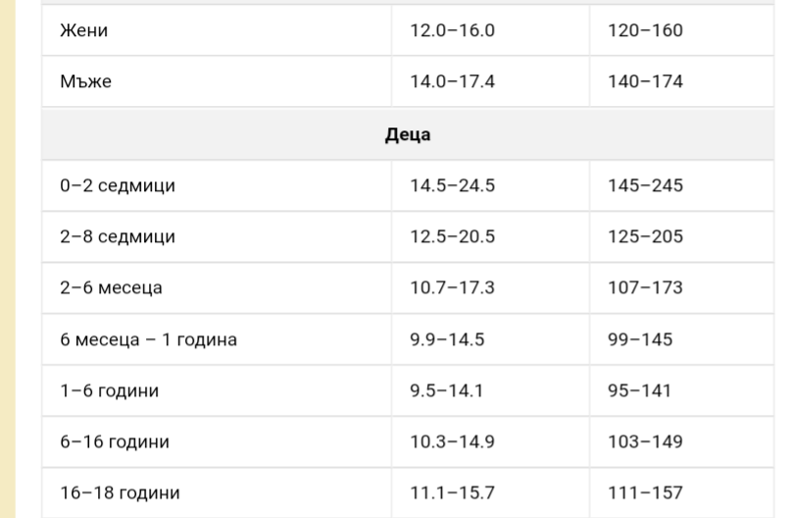793x518 pixels.
Task: Select the "1–6 години" row label
Action: (x=109, y=390)
